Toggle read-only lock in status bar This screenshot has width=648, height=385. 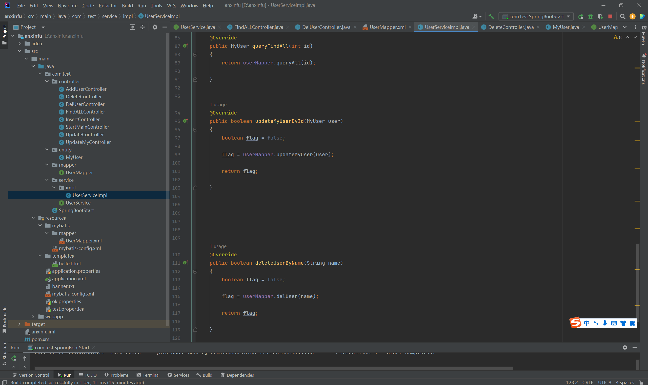[641, 382]
